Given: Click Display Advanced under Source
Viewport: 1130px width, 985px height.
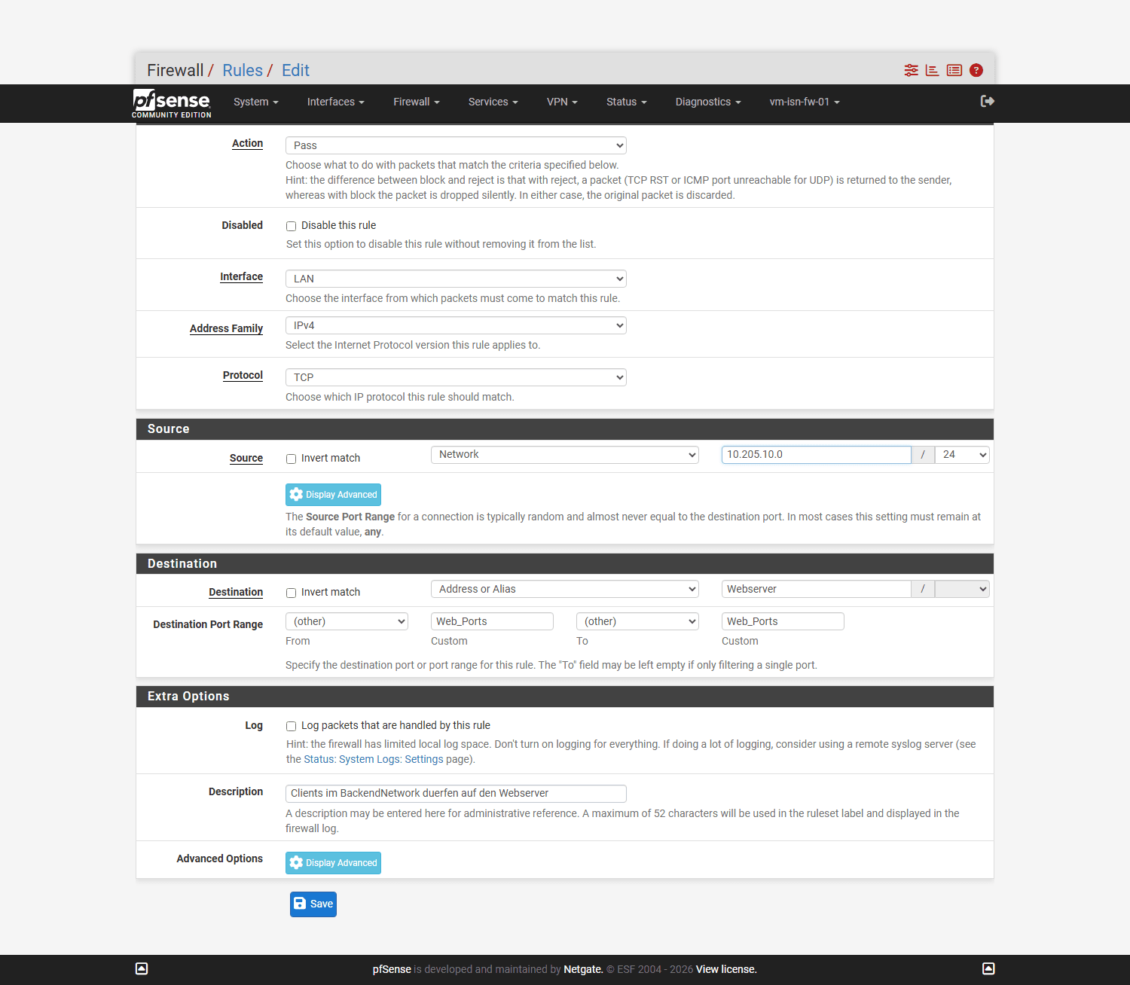Looking at the screenshot, I should [x=333, y=495].
